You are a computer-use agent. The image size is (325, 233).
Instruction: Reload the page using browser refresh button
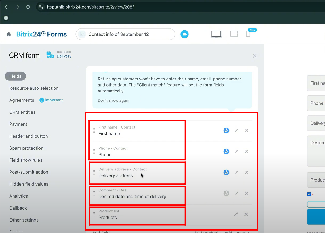[x=28, y=7]
